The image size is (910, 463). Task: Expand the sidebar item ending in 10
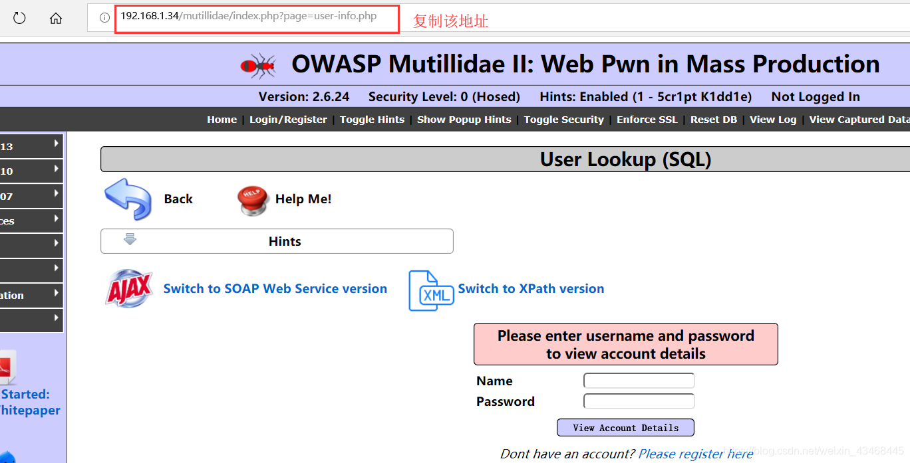31,171
